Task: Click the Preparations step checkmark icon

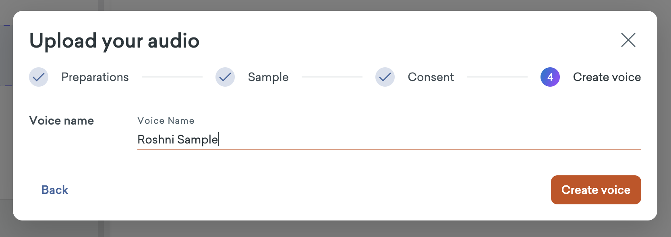Action: [x=39, y=77]
